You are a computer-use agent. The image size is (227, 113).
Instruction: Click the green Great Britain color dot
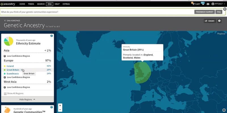pos(5,70)
